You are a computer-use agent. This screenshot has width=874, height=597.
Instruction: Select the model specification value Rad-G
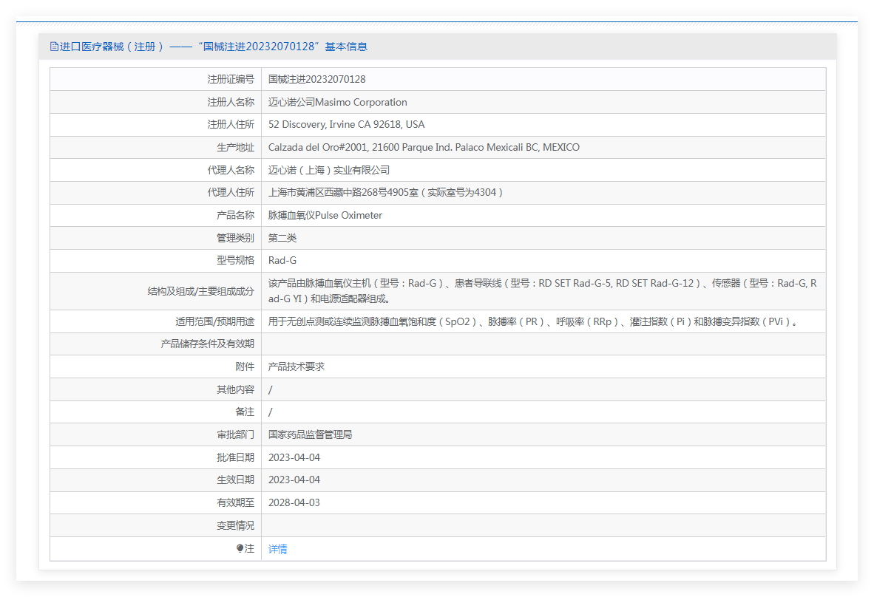click(x=282, y=260)
